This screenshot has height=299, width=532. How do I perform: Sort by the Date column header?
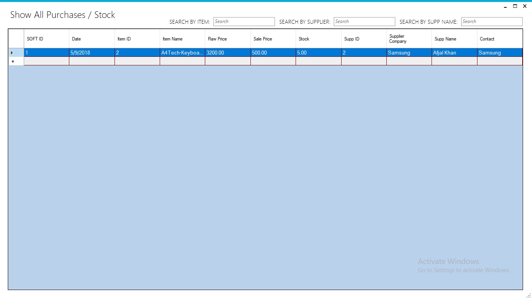click(x=92, y=39)
